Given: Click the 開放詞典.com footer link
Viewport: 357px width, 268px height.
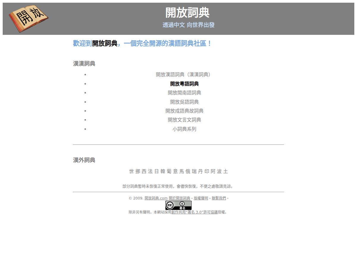Looking at the screenshot, I should pos(156,198).
